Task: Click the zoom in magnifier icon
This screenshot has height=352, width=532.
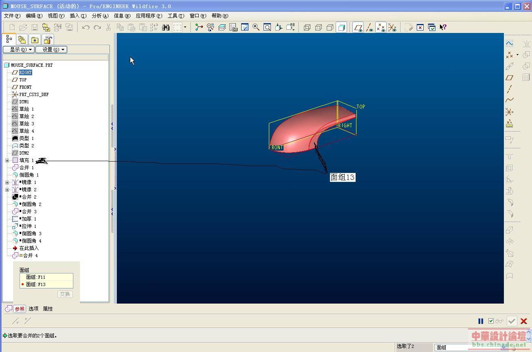Action: [256, 27]
